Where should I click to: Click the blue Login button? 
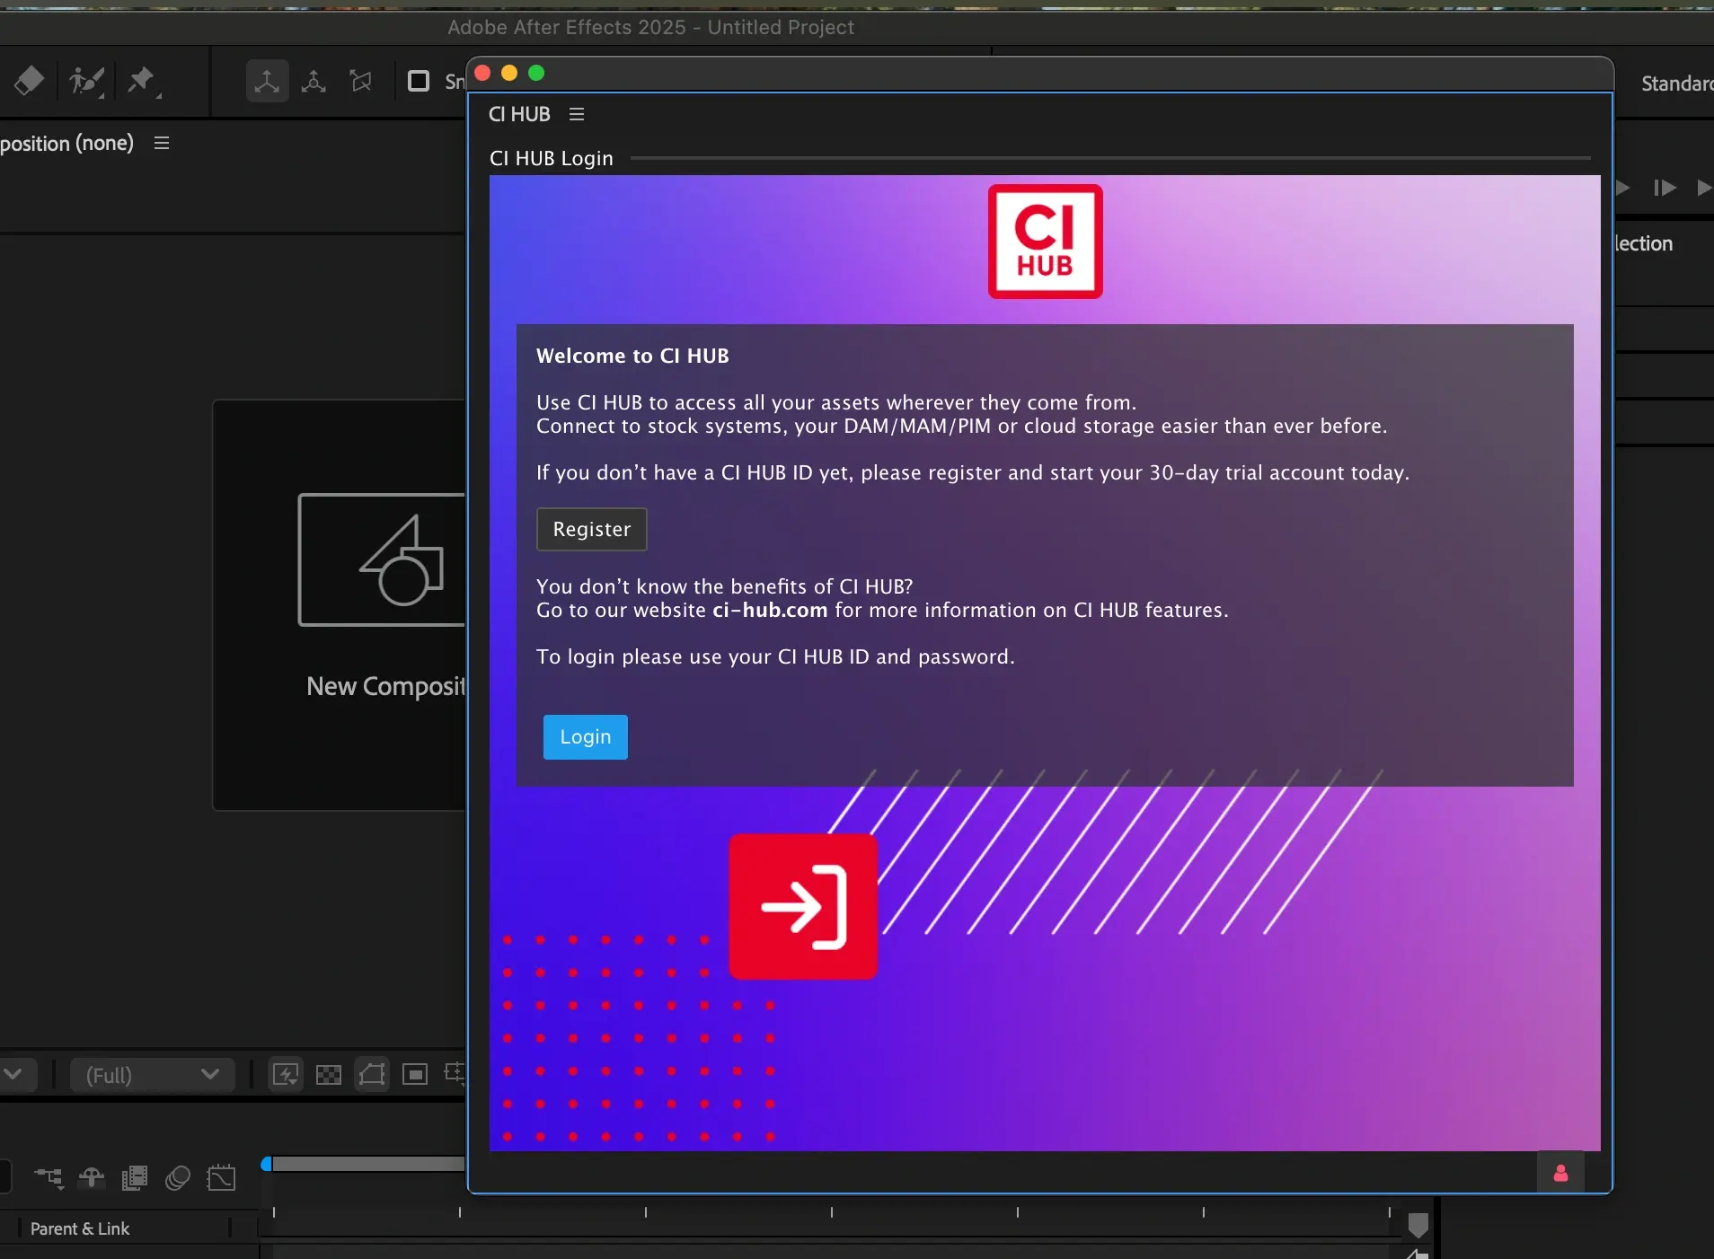tap(586, 737)
